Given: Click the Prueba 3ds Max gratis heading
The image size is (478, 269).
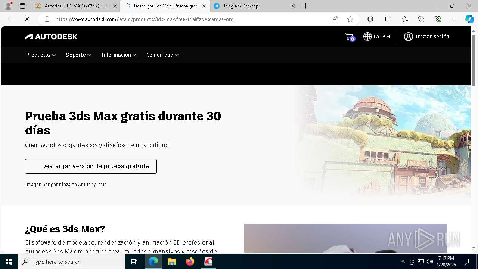Looking at the screenshot, I should pyautogui.click(x=123, y=123).
